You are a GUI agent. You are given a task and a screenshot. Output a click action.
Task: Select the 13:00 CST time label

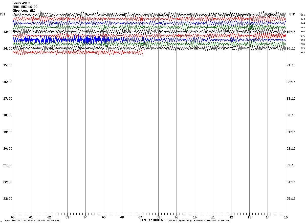[x=8, y=32]
